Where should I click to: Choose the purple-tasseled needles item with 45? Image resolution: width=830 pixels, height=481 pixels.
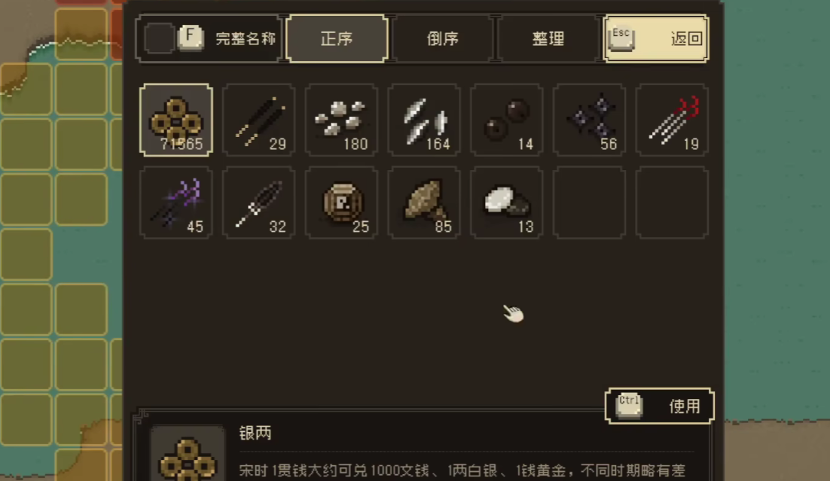click(176, 202)
